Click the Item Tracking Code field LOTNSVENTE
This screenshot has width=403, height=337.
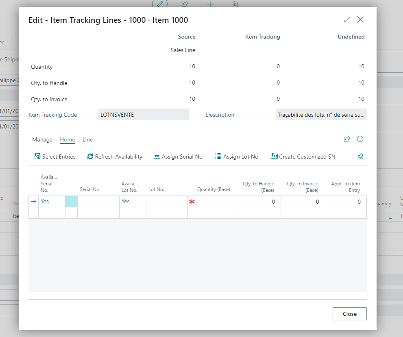[x=144, y=115]
